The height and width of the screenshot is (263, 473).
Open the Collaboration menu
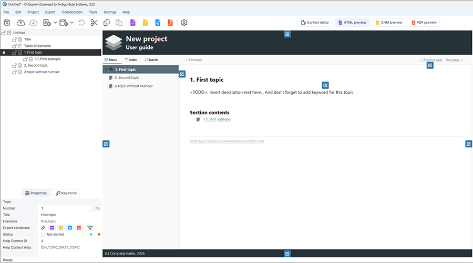72,12
